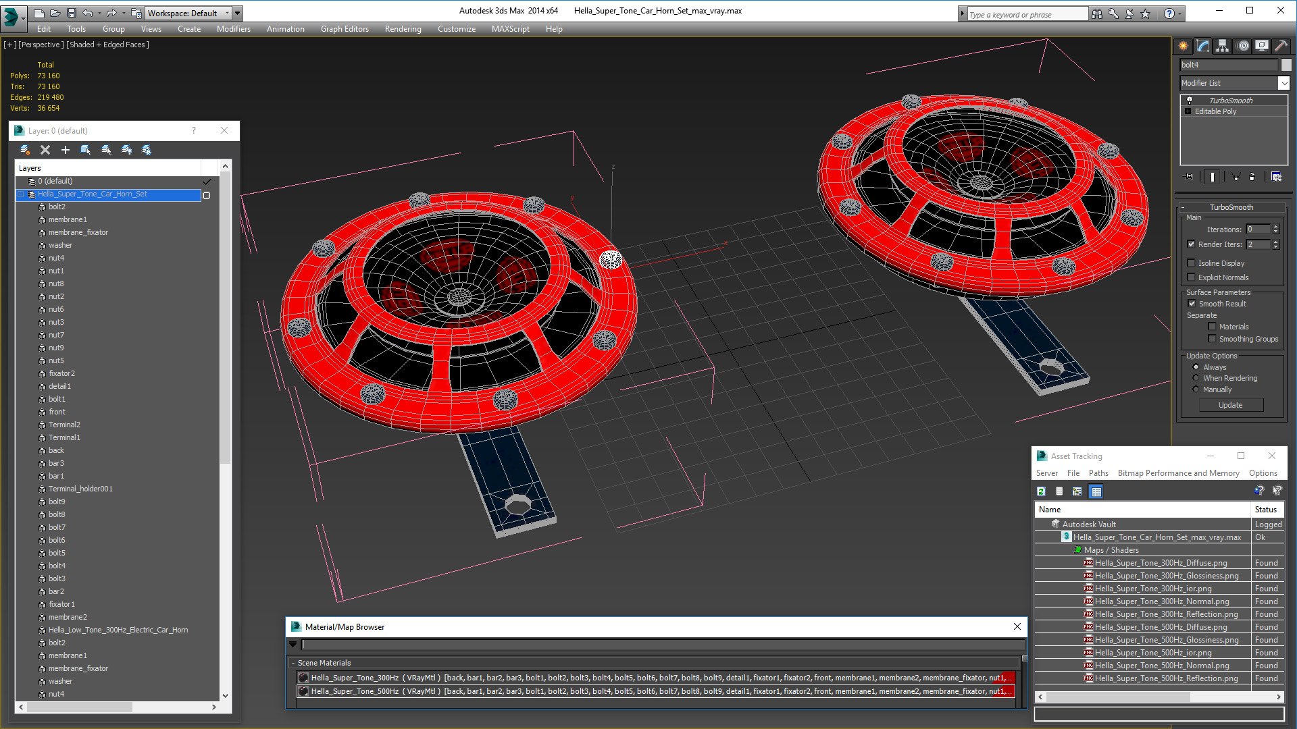Open the Modifier List dropdown

[1234, 83]
